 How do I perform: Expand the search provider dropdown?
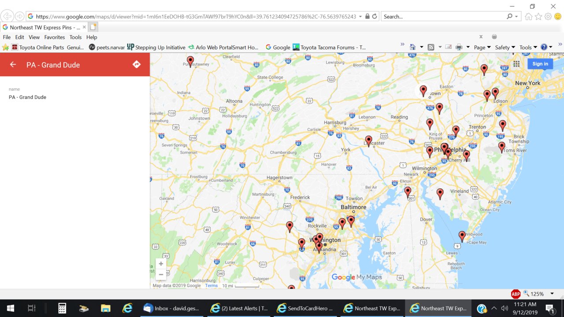click(516, 16)
